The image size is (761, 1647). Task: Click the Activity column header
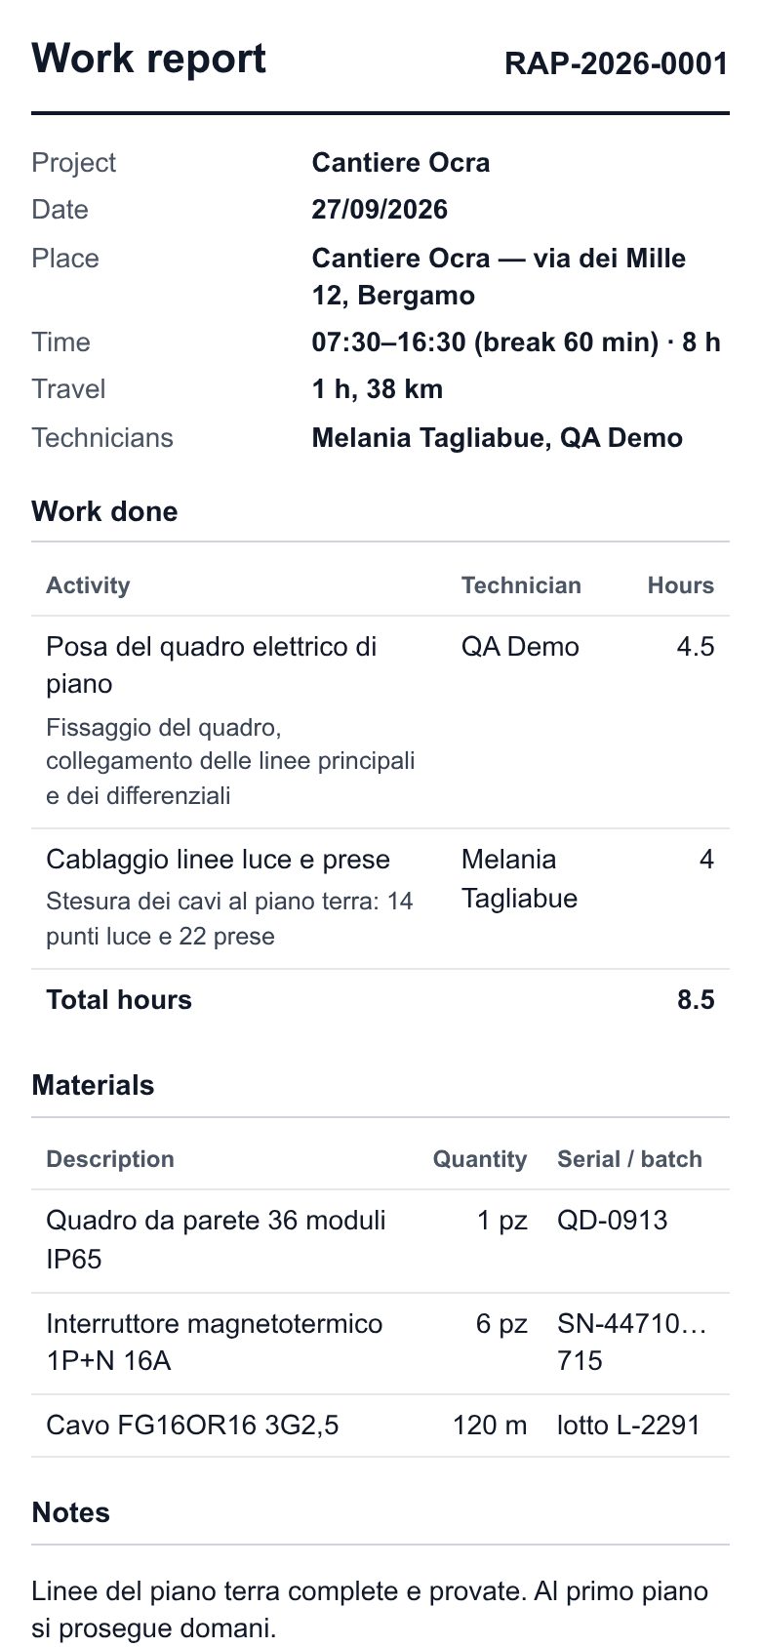[88, 585]
